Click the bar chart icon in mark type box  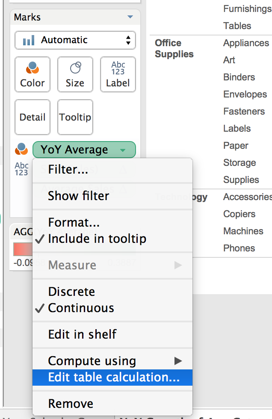coord(29,41)
